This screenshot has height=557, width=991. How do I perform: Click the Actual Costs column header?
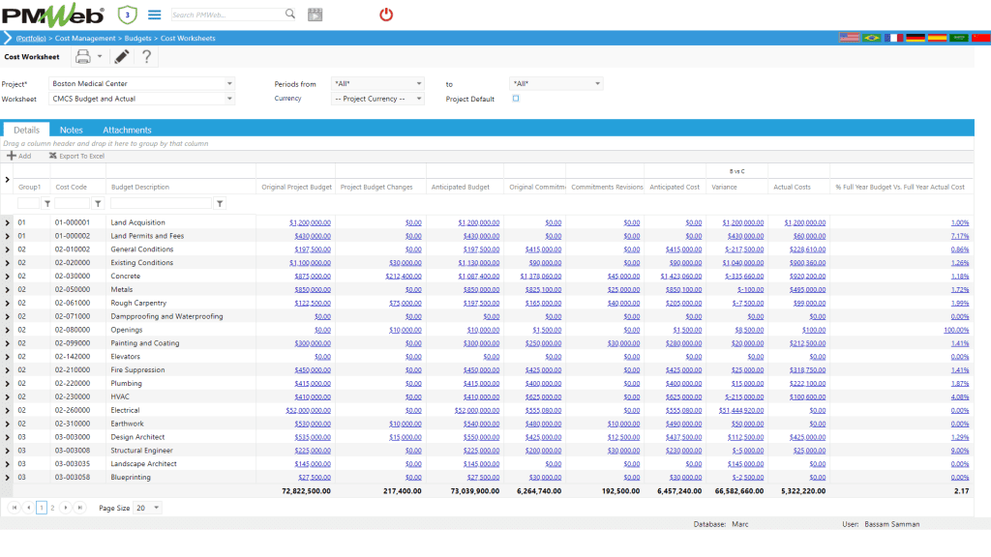pos(792,187)
